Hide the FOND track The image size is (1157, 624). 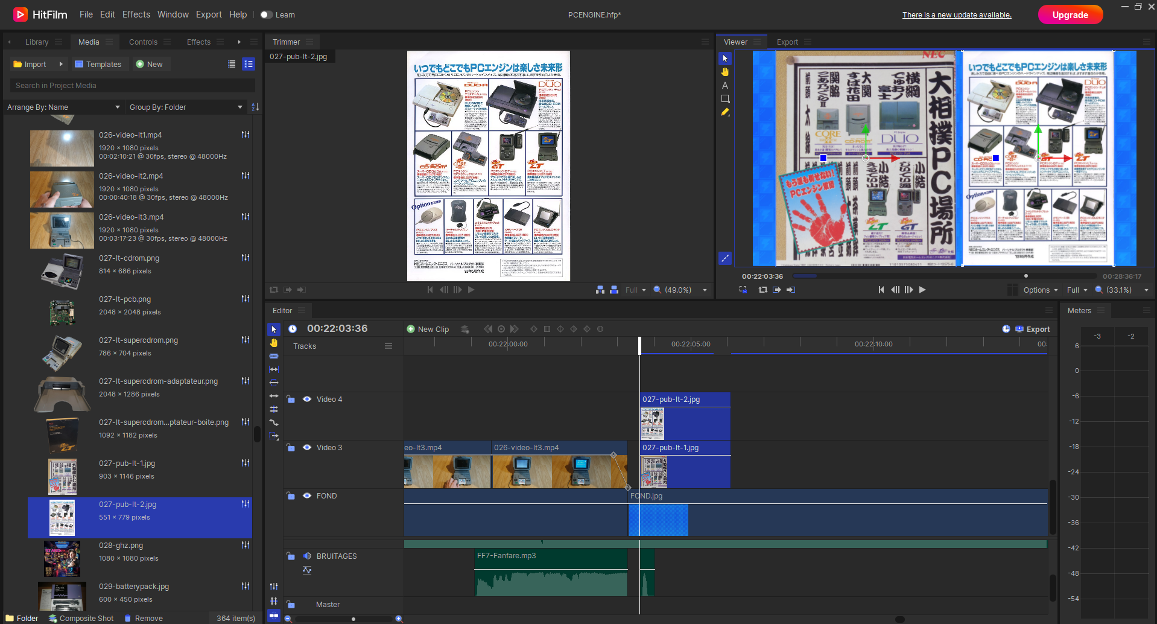click(307, 495)
